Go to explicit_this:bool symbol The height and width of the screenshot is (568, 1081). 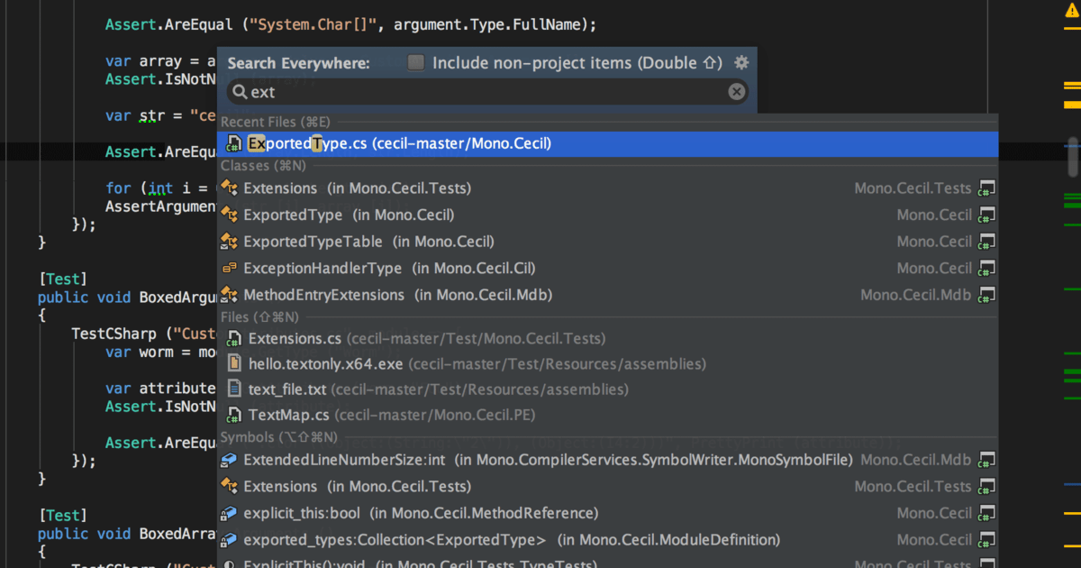[301, 513]
